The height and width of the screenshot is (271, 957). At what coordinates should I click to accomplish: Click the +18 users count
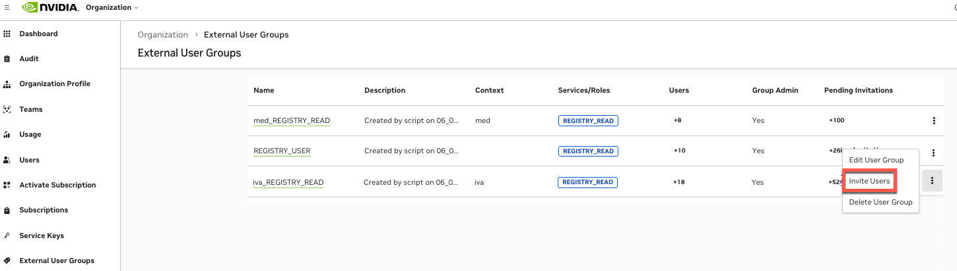(678, 182)
